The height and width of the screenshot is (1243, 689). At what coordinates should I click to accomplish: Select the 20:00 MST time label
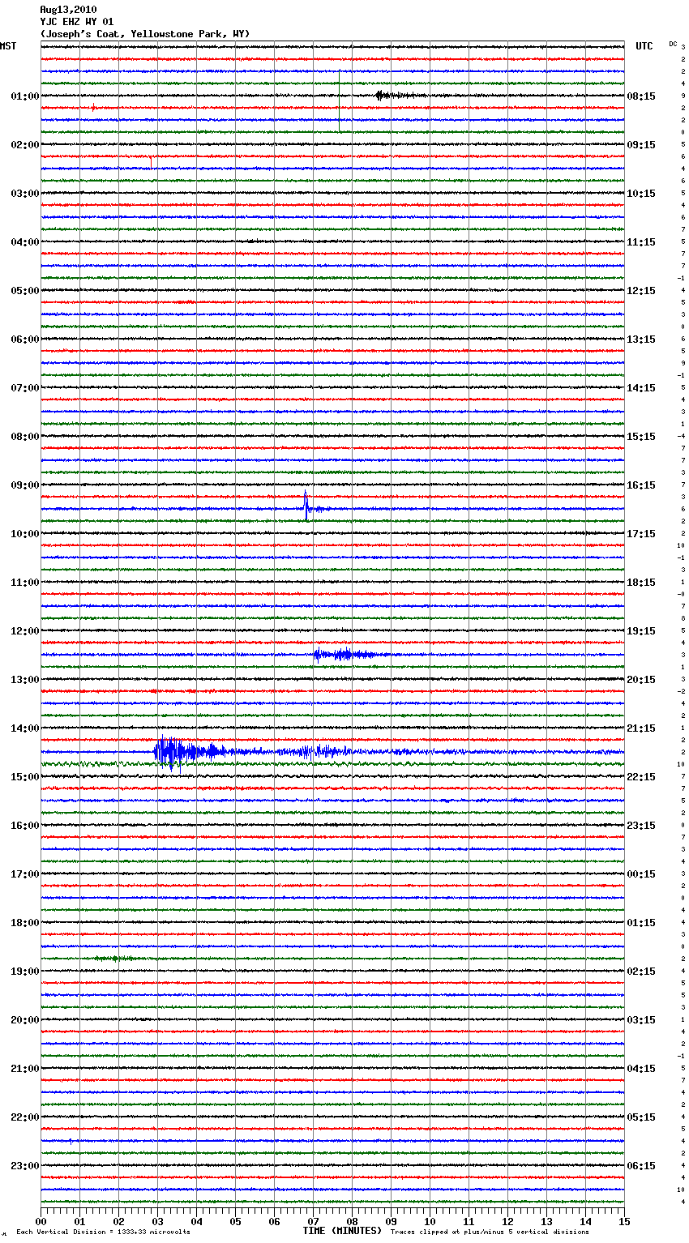tap(25, 1020)
